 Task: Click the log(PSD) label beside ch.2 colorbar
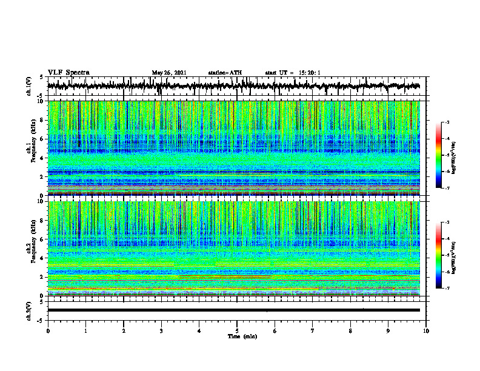(454, 258)
